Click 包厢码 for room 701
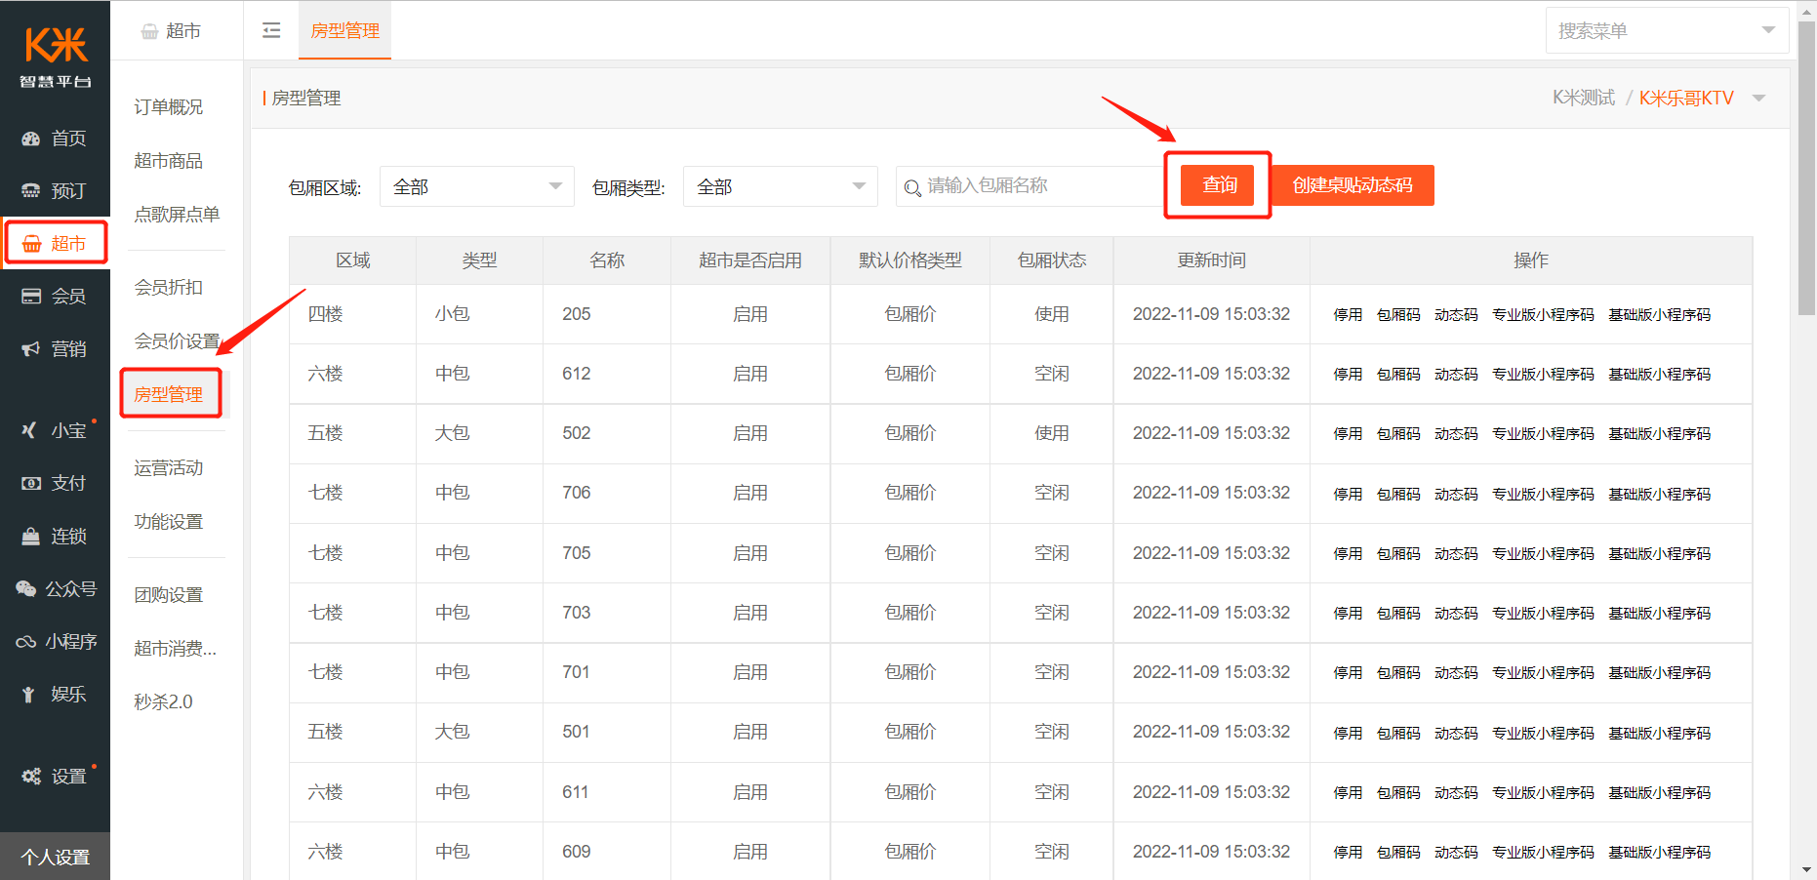 coord(1398,673)
